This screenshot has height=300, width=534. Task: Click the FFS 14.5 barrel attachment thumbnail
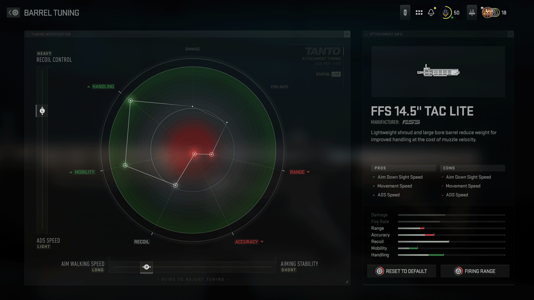438,72
